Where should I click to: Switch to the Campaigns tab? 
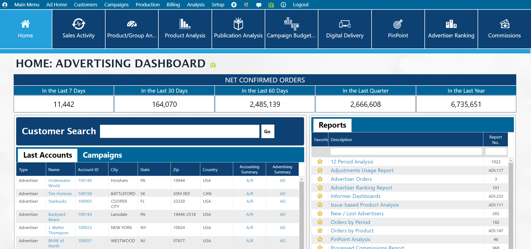point(102,155)
